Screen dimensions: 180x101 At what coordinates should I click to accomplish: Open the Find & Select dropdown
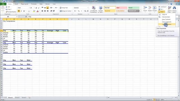point(174,9)
